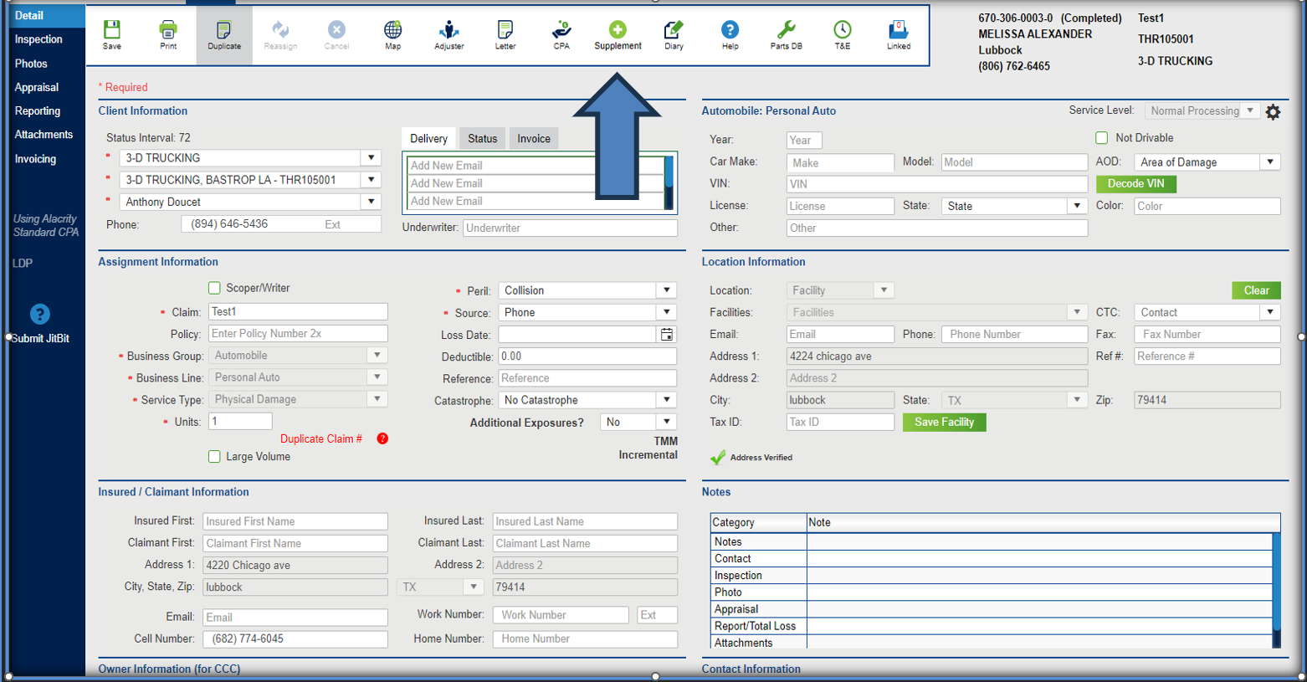Open Appraisal in the sidebar
The height and width of the screenshot is (682, 1307).
pyautogui.click(x=37, y=87)
